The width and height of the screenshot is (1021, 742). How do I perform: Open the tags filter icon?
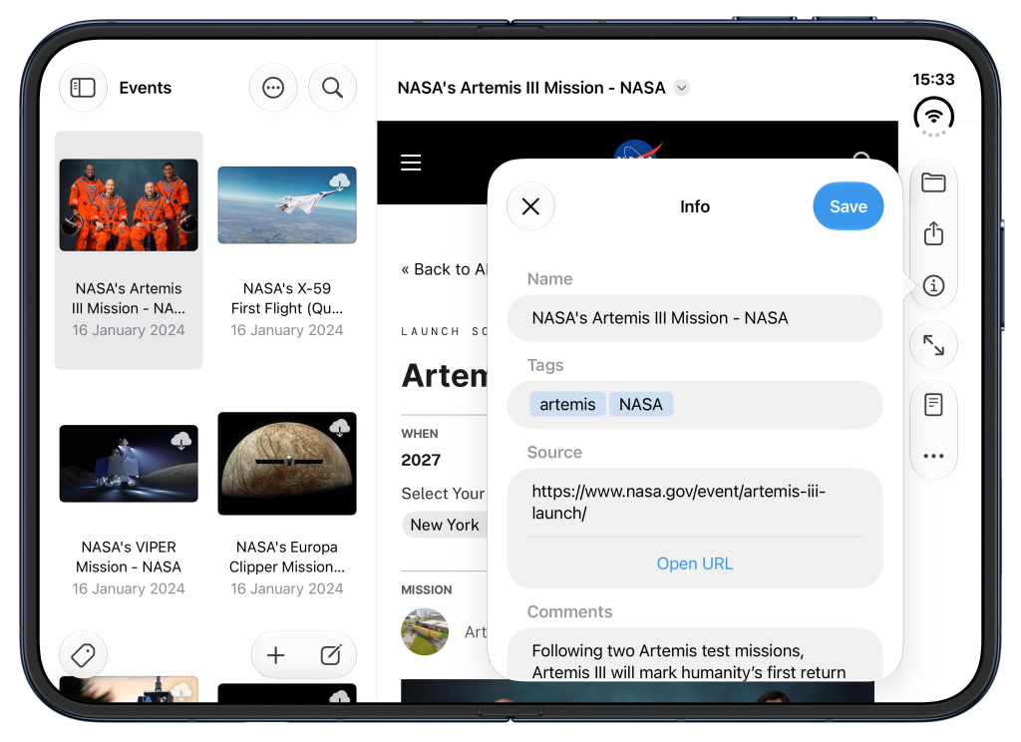(84, 654)
